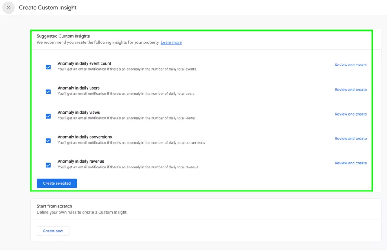Select the "Anomaly in daily event count" title
This screenshot has height=250, width=387.
point(84,63)
